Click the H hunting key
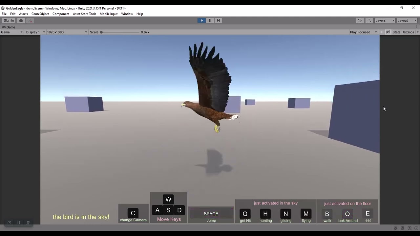 (265, 214)
